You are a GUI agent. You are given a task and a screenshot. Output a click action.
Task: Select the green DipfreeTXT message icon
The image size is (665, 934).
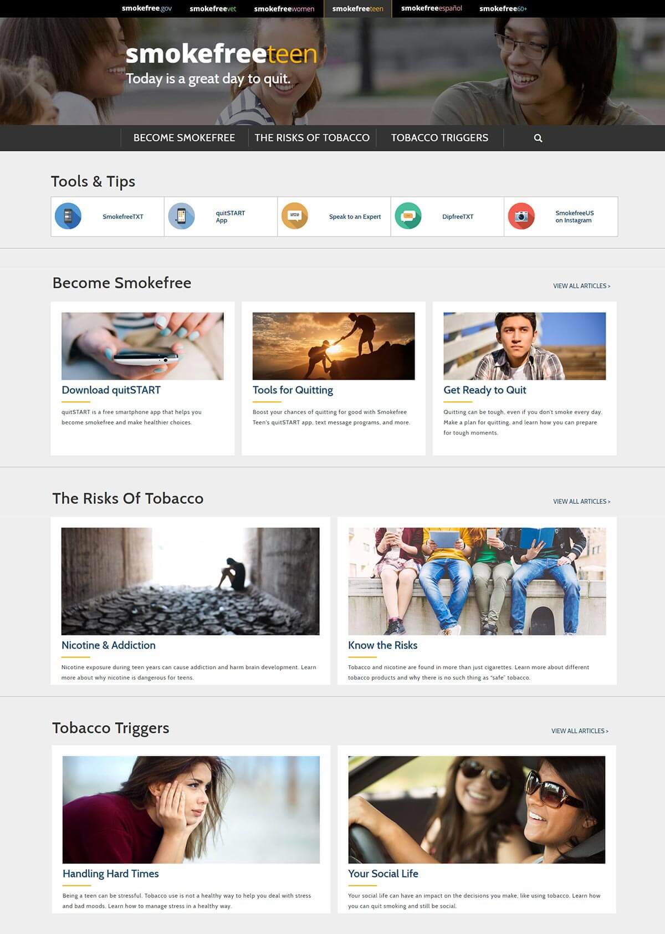pos(408,216)
